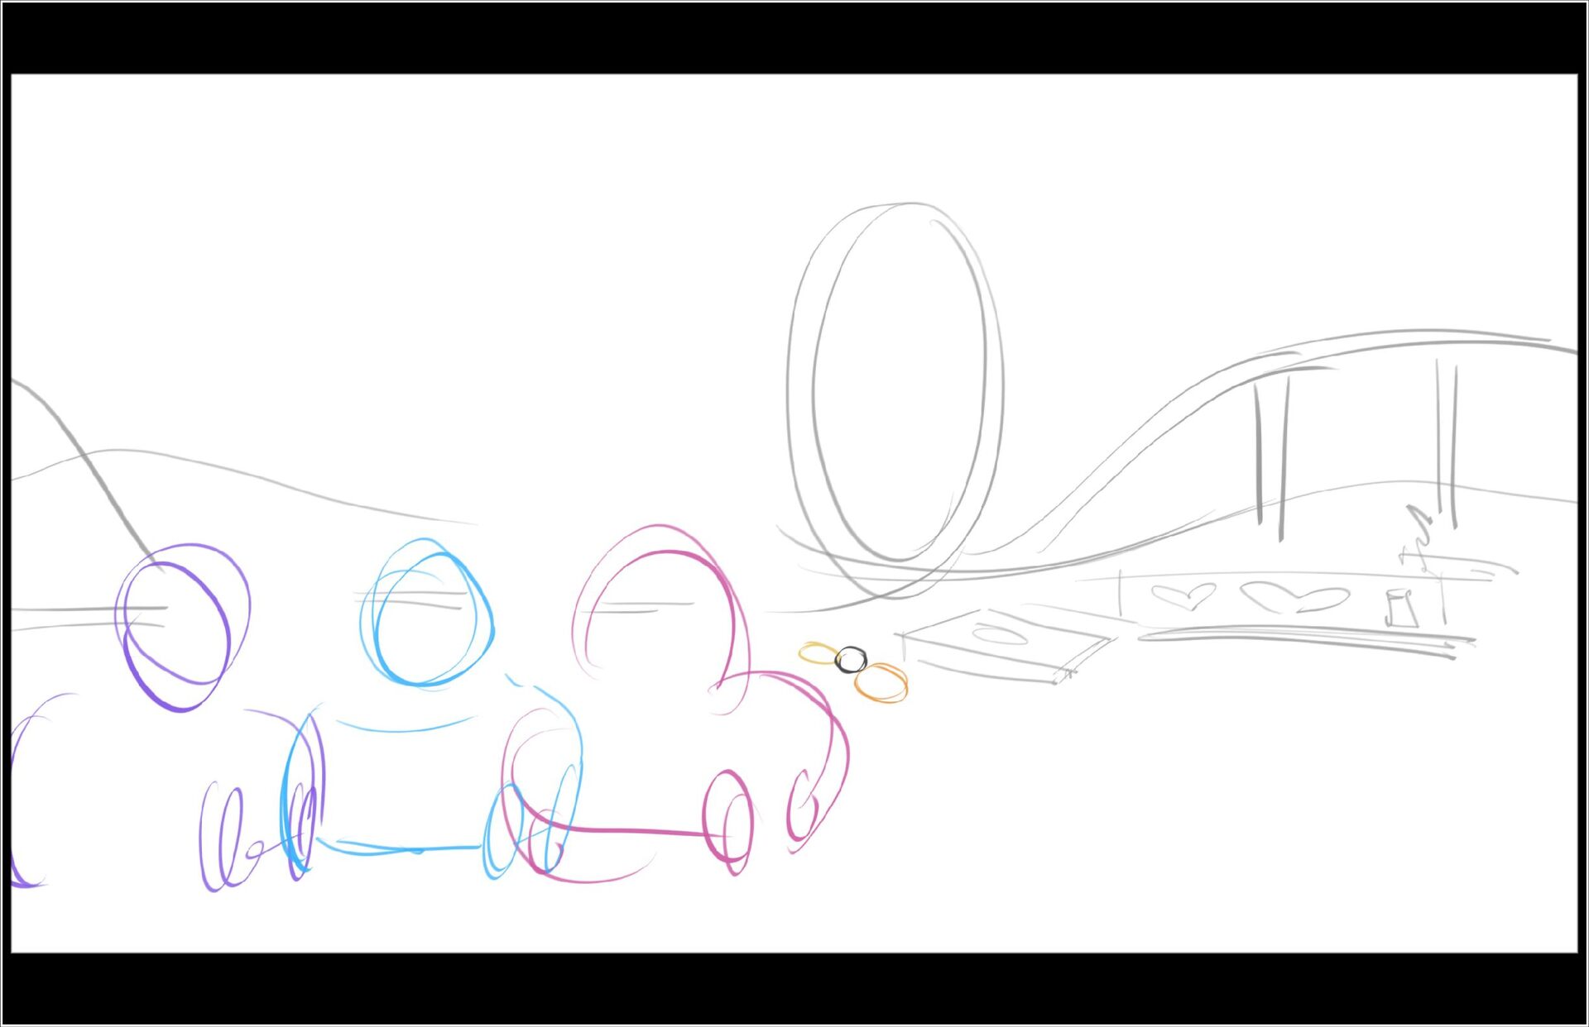Click the yellow oval left of black circle
The height and width of the screenshot is (1027, 1589).
pyautogui.click(x=817, y=654)
